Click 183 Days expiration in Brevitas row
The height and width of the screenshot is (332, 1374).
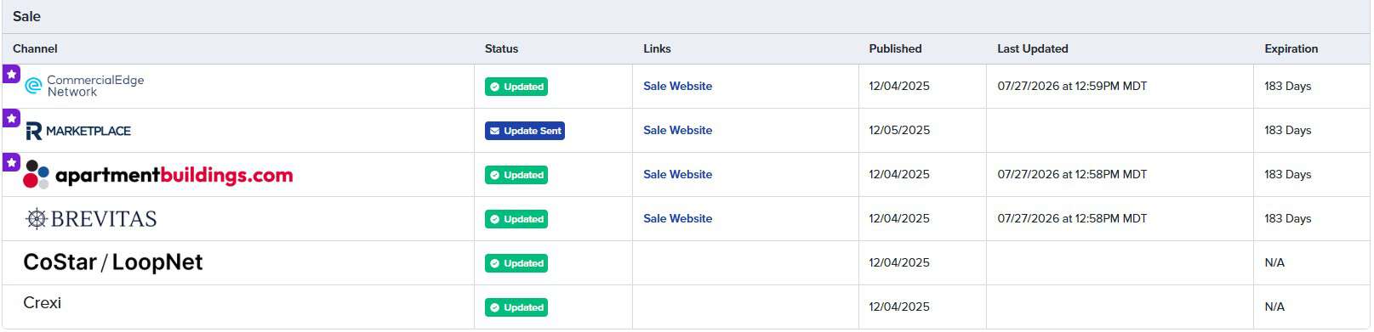tap(1288, 218)
